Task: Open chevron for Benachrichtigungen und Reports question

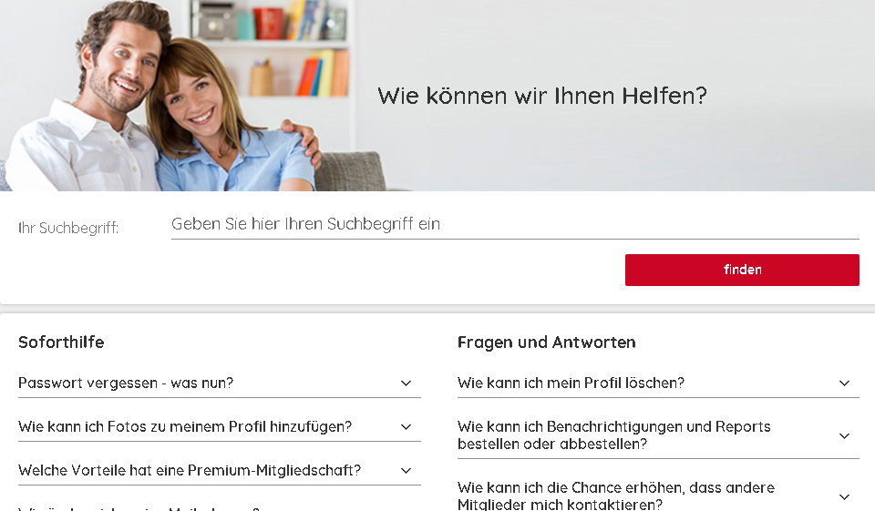Action: (844, 435)
